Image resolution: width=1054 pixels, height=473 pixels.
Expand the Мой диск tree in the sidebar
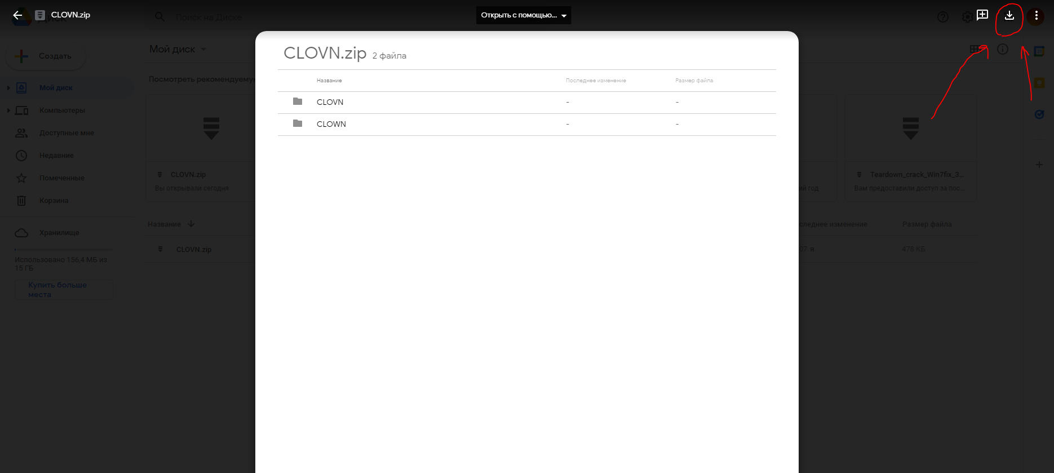tap(8, 88)
